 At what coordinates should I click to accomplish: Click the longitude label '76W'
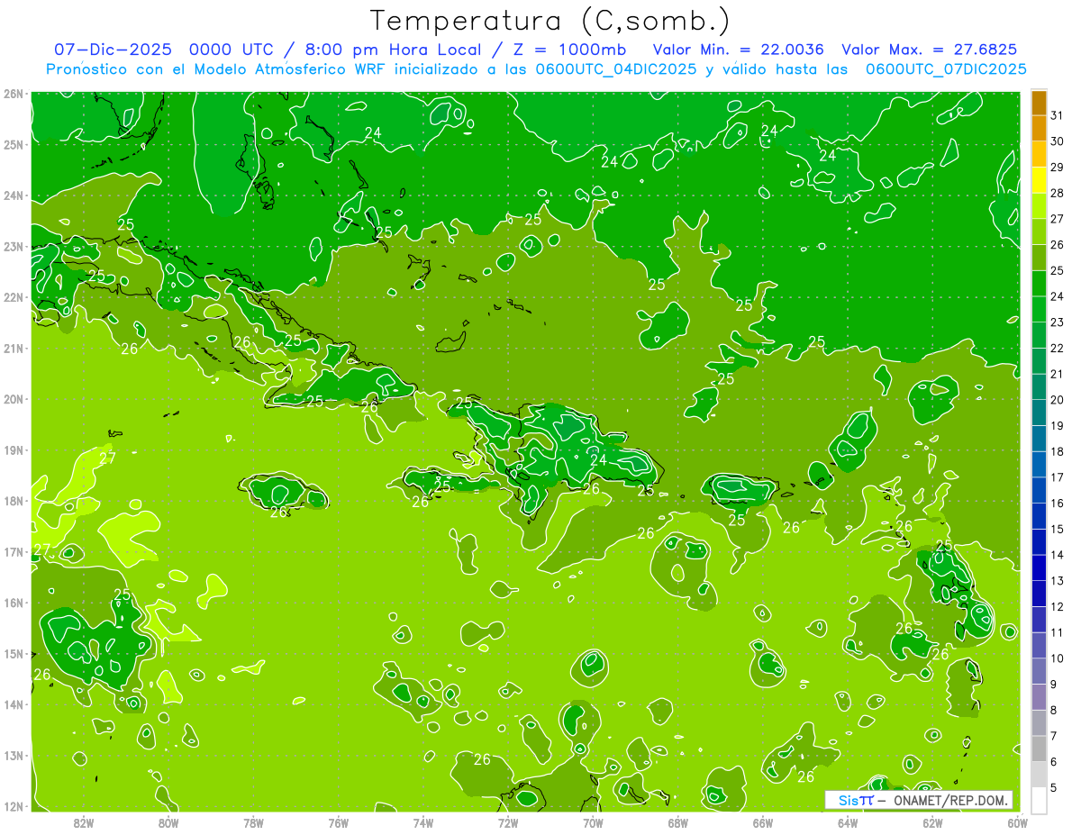(339, 822)
